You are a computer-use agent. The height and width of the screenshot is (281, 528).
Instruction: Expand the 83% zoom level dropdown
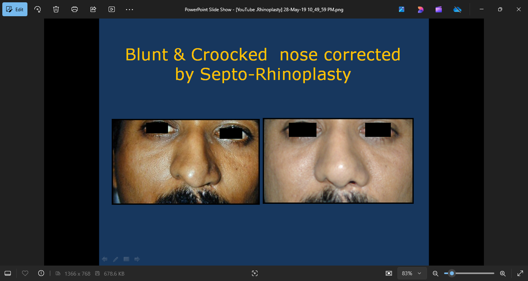tap(412, 273)
